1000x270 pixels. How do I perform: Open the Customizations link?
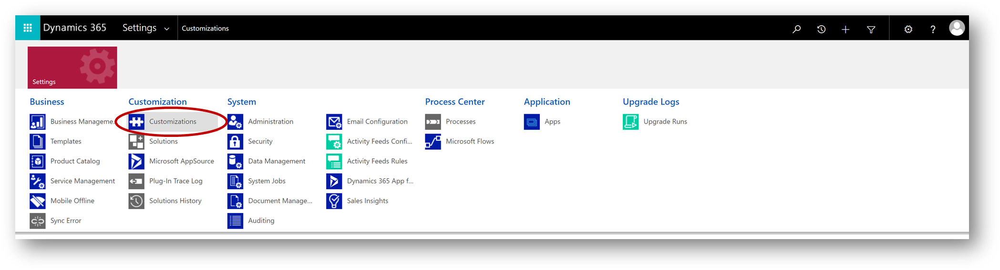point(173,122)
